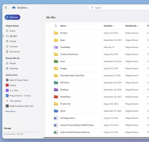Image resolution: width=149 pixels, height=142 pixels.
Task: Click the Add new button
Action: [12, 17]
